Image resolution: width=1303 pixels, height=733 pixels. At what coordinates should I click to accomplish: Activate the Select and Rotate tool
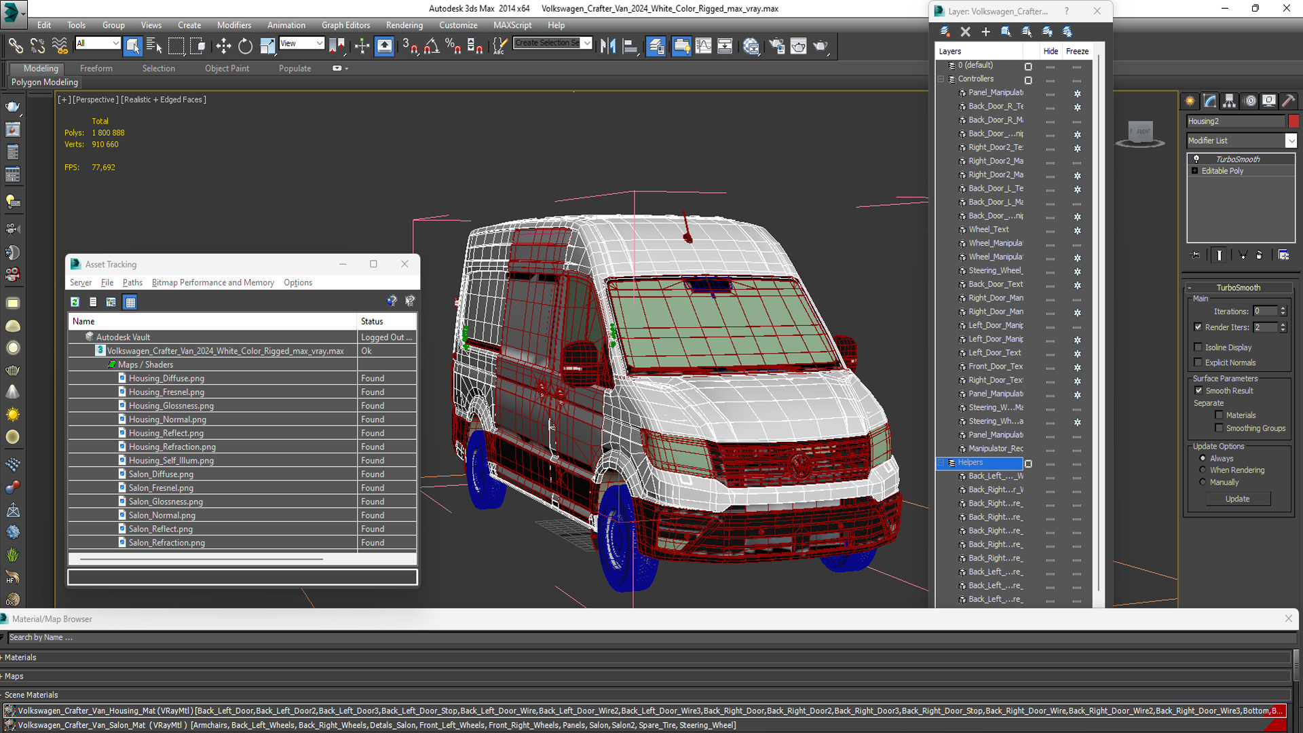point(245,46)
